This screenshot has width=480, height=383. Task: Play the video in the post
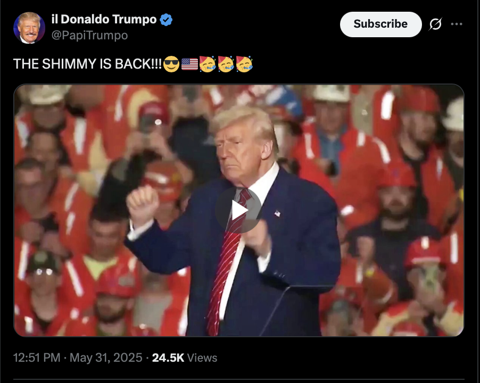point(238,211)
